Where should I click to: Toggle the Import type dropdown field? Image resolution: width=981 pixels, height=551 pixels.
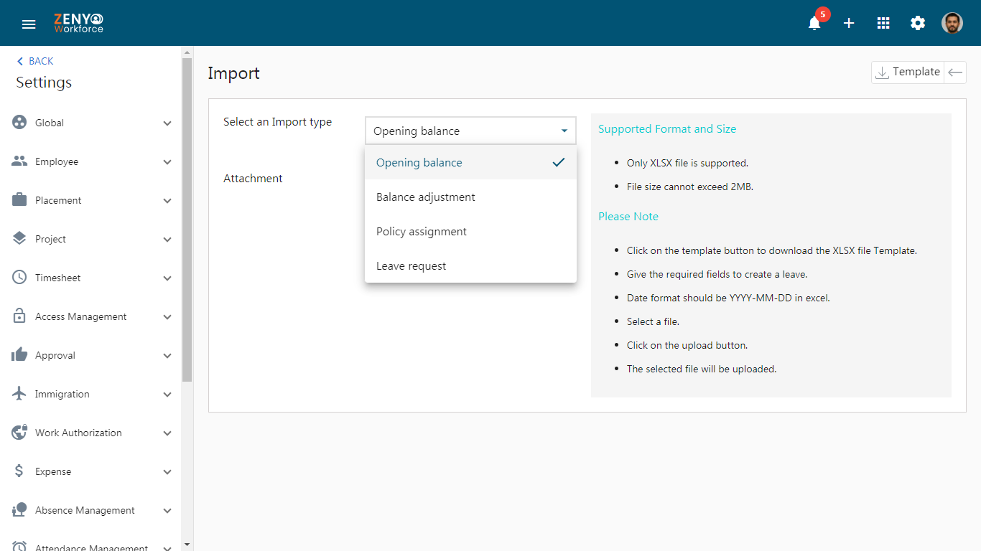[470, 131]
